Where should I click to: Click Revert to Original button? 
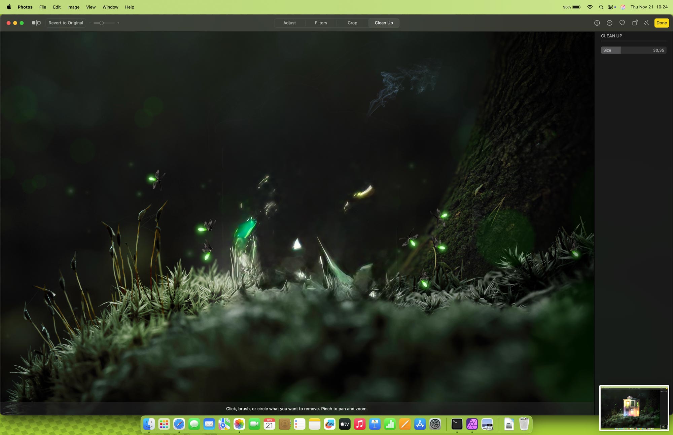click(x=66, y=23)
